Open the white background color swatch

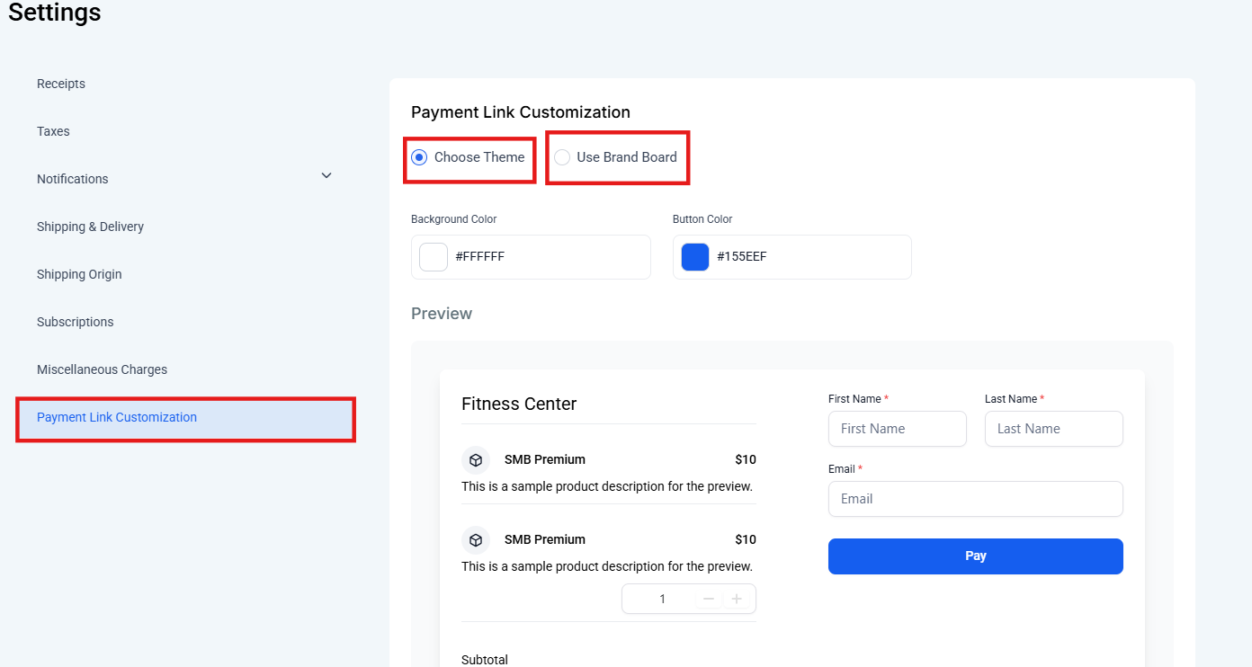[434, 257]
